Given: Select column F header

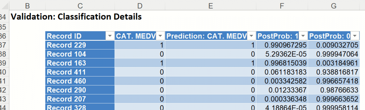Looking at the screenshot, I should [282, 5].
